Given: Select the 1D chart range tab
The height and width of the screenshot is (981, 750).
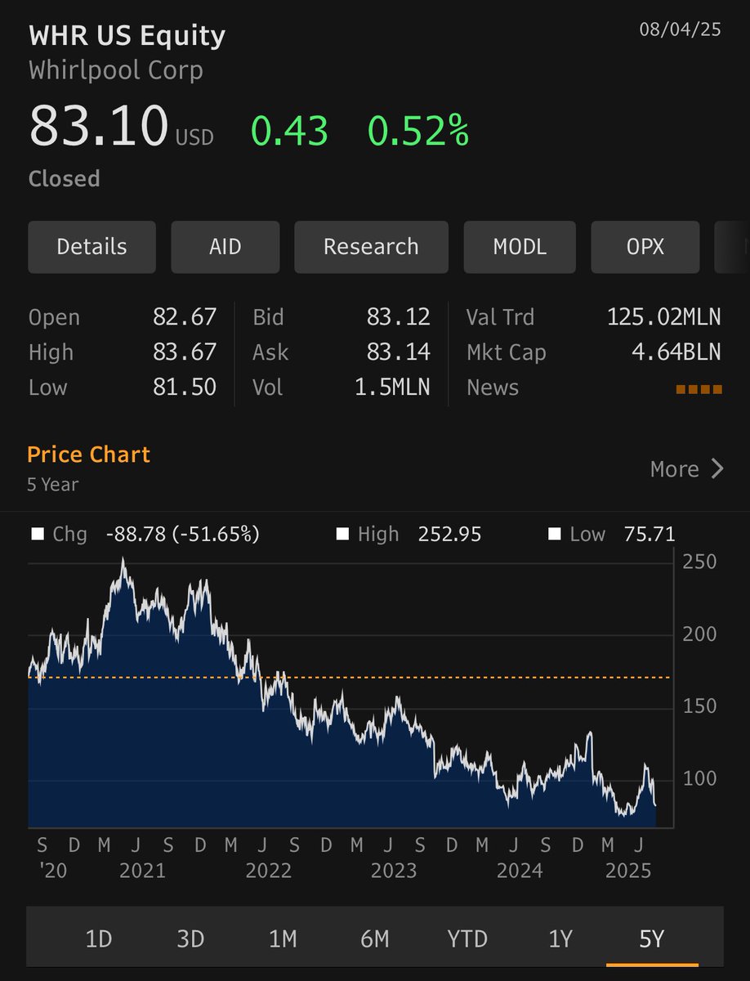Looking at the screenshot, I should (98, 939).
